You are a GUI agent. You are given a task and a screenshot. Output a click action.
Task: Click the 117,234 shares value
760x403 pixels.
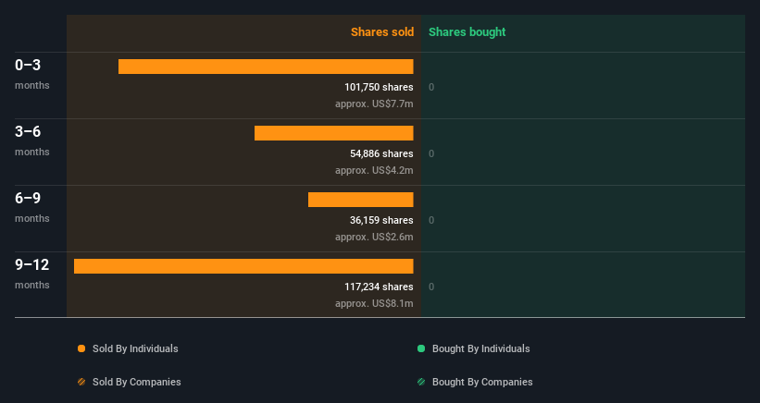coord(379,287)
